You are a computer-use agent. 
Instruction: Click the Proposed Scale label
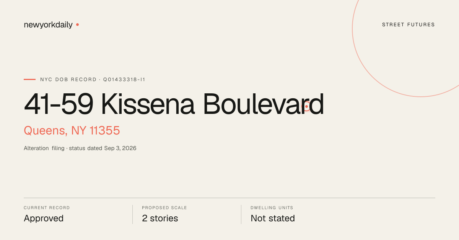164,208
